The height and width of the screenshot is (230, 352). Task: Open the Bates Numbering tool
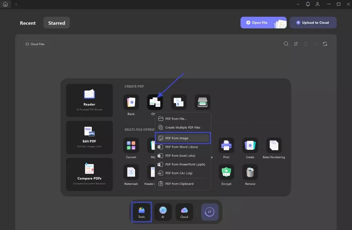point(274,145)
